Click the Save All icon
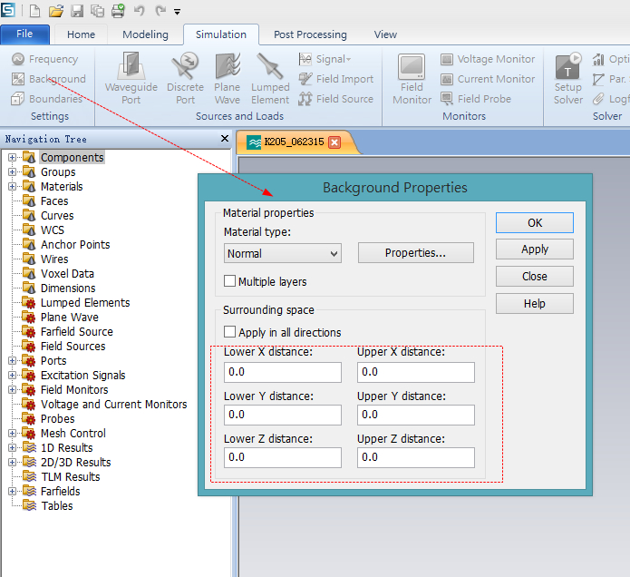630x577 pixels. [x=97, y=11]
